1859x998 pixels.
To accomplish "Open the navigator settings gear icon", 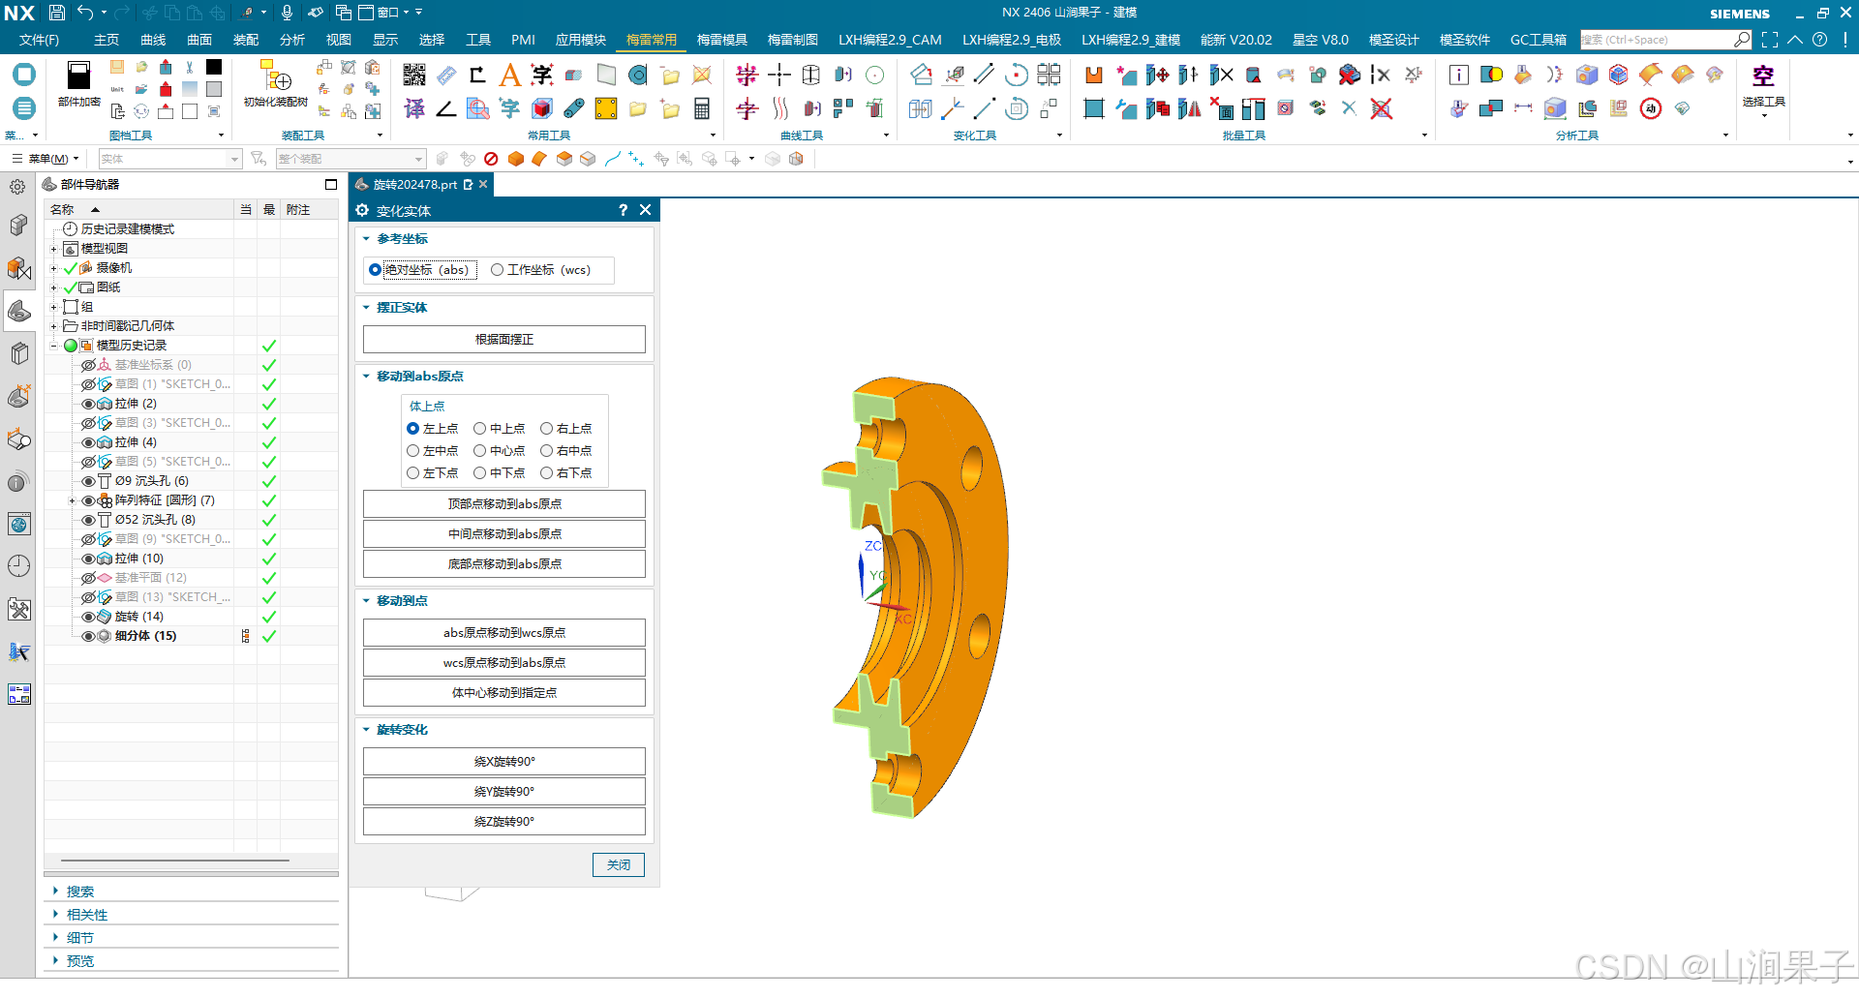I will point(17,187).
